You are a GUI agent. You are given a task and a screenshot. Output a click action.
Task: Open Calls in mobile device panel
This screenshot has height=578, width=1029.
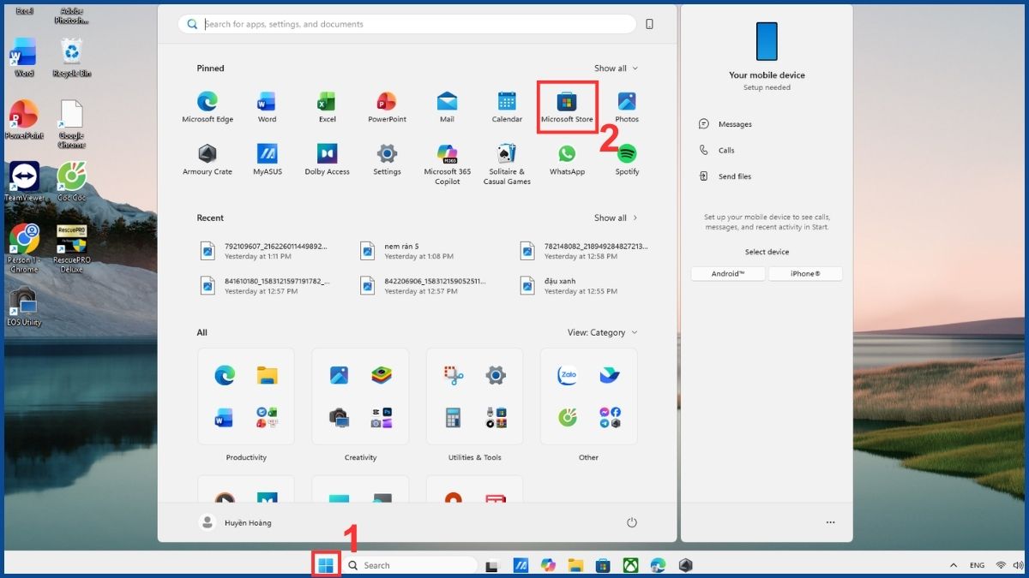[717, 150]
